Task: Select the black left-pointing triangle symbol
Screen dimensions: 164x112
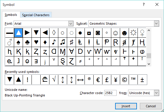Action: [x=45, y=33]
